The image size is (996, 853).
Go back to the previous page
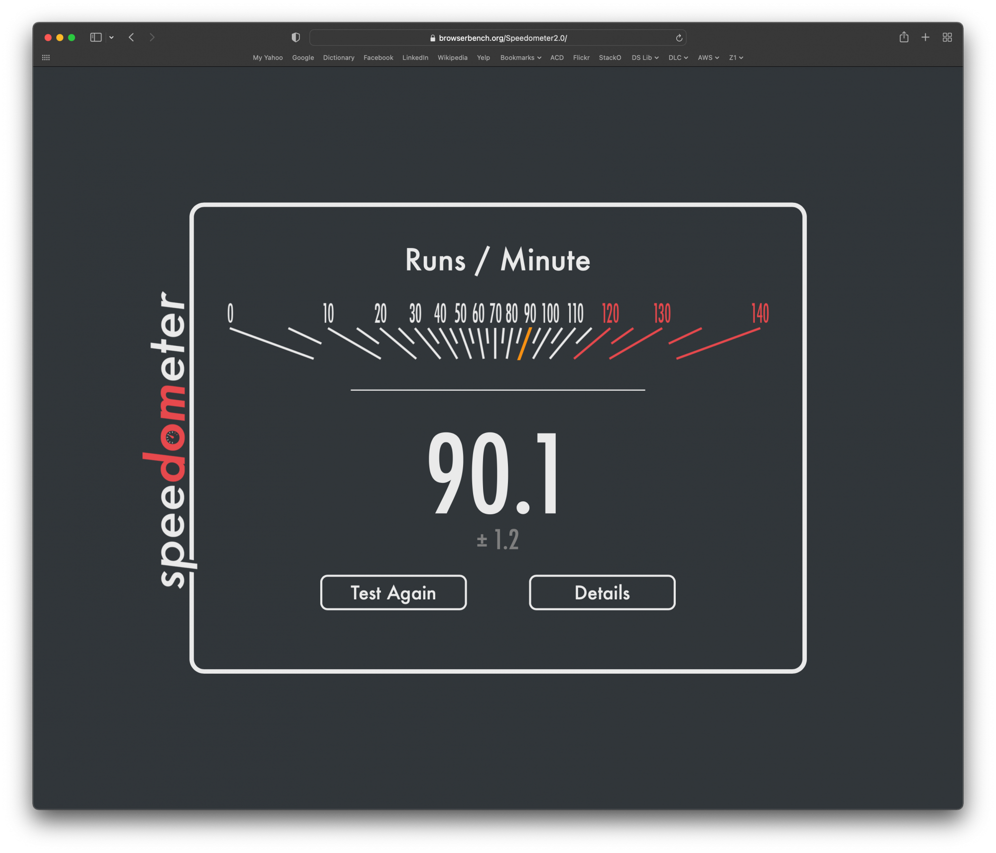tap(131, 37)
